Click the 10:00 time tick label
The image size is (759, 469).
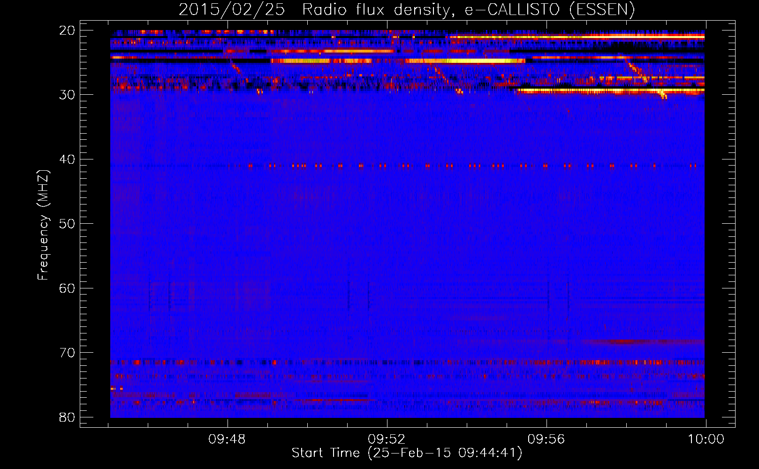706,439
